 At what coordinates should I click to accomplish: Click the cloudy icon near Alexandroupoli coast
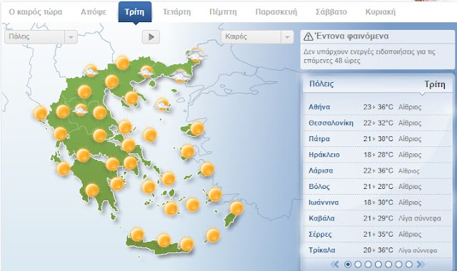pos(181,76)
